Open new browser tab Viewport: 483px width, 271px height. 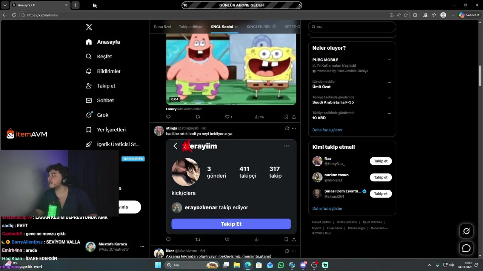coord(75,5)
